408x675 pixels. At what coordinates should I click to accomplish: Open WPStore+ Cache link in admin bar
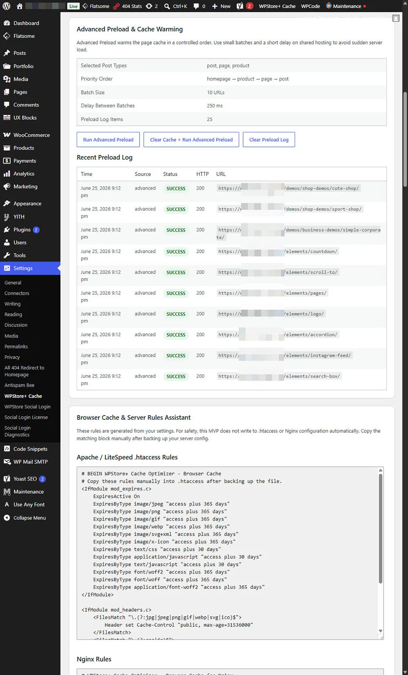click(x=277, y=6)
